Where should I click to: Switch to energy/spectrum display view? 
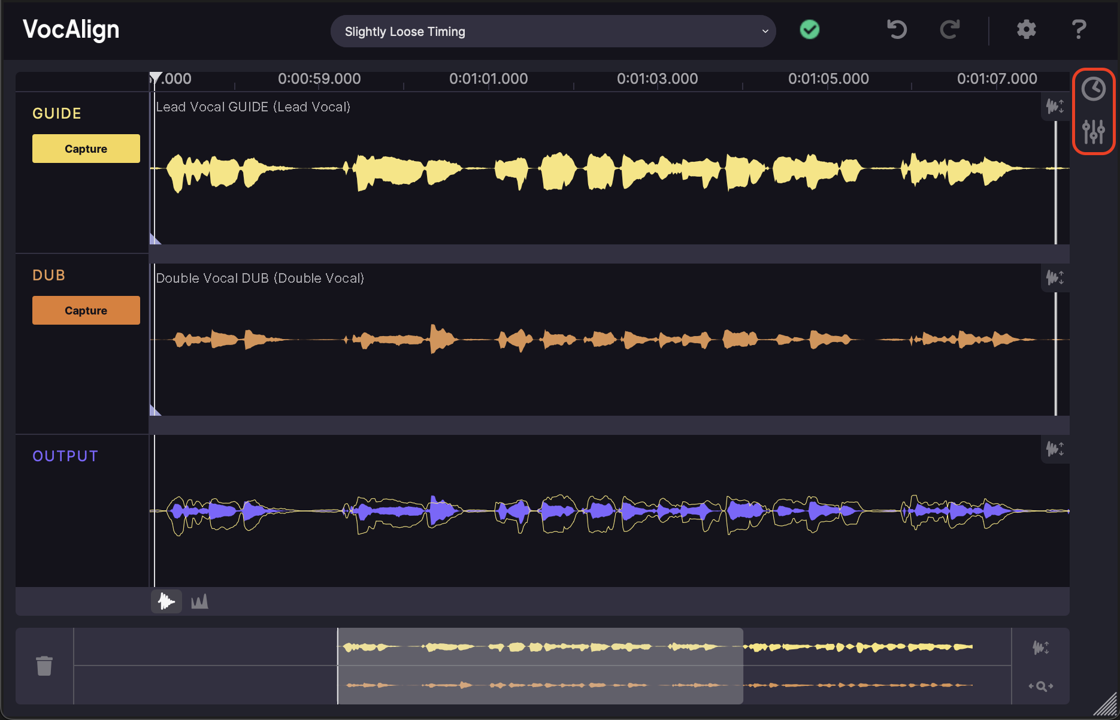(199, 601)
